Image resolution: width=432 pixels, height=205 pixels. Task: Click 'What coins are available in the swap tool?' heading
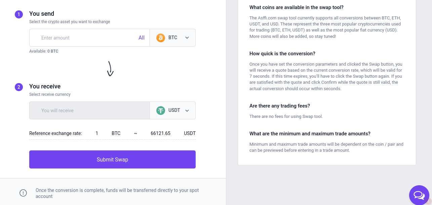297,7
